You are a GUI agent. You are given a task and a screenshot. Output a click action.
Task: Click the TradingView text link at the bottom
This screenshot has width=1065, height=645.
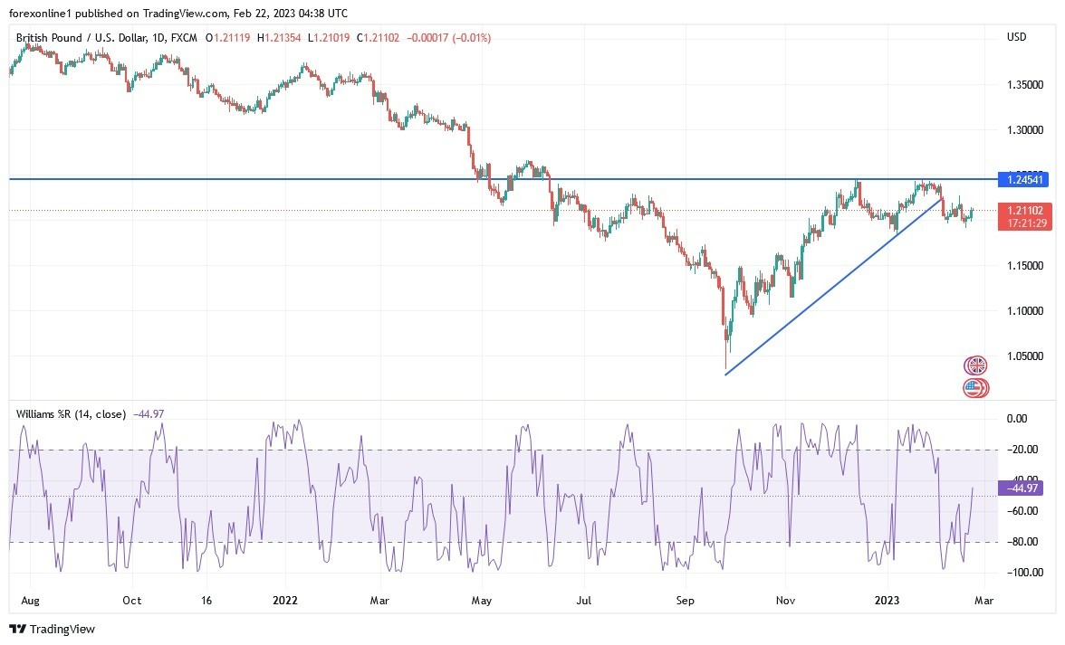pos(62,626)
